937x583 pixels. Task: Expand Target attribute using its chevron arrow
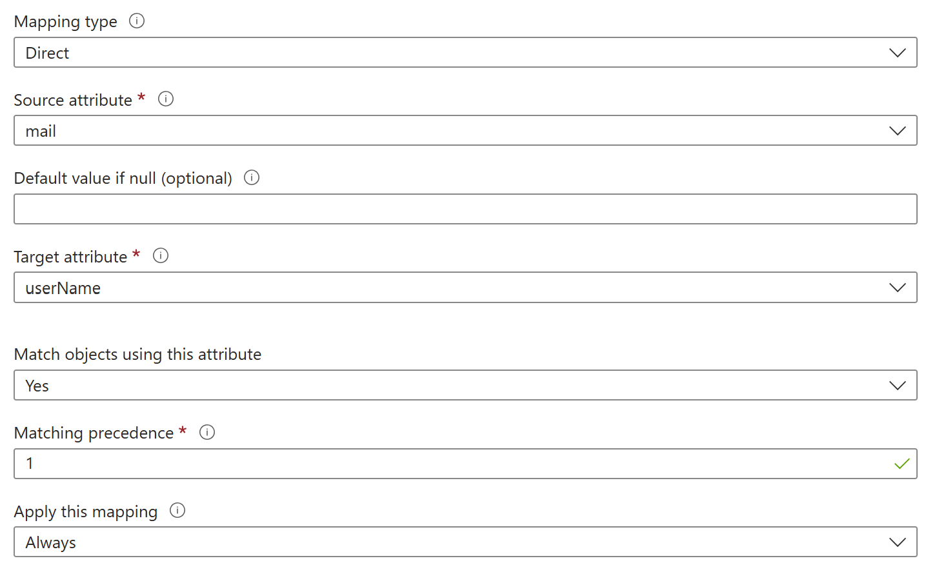pyautogui.click(x=897, y=288)
